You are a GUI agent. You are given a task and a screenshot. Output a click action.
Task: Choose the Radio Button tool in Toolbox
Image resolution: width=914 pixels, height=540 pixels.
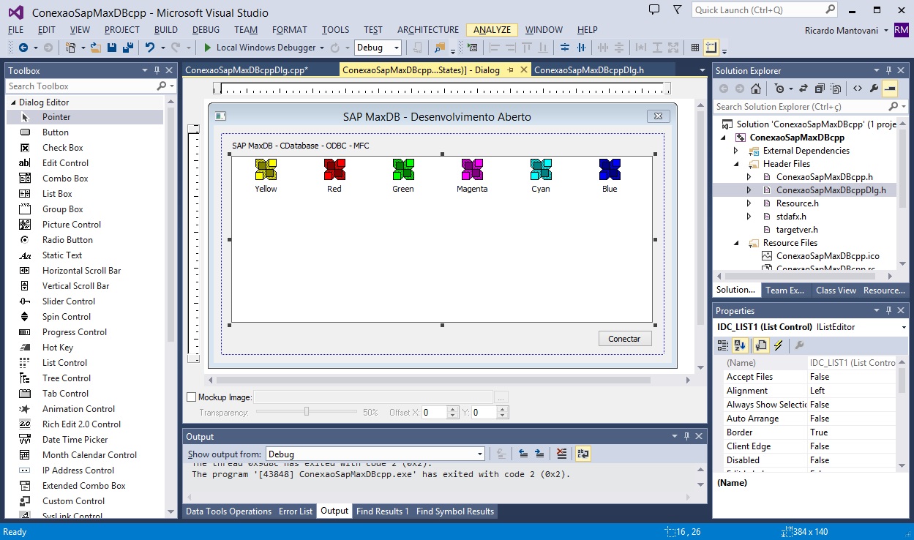coord(67,240)
